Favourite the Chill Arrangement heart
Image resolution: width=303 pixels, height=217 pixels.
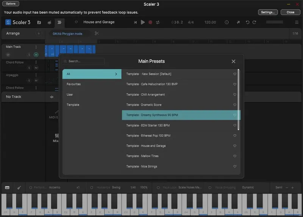click(234, 94)
